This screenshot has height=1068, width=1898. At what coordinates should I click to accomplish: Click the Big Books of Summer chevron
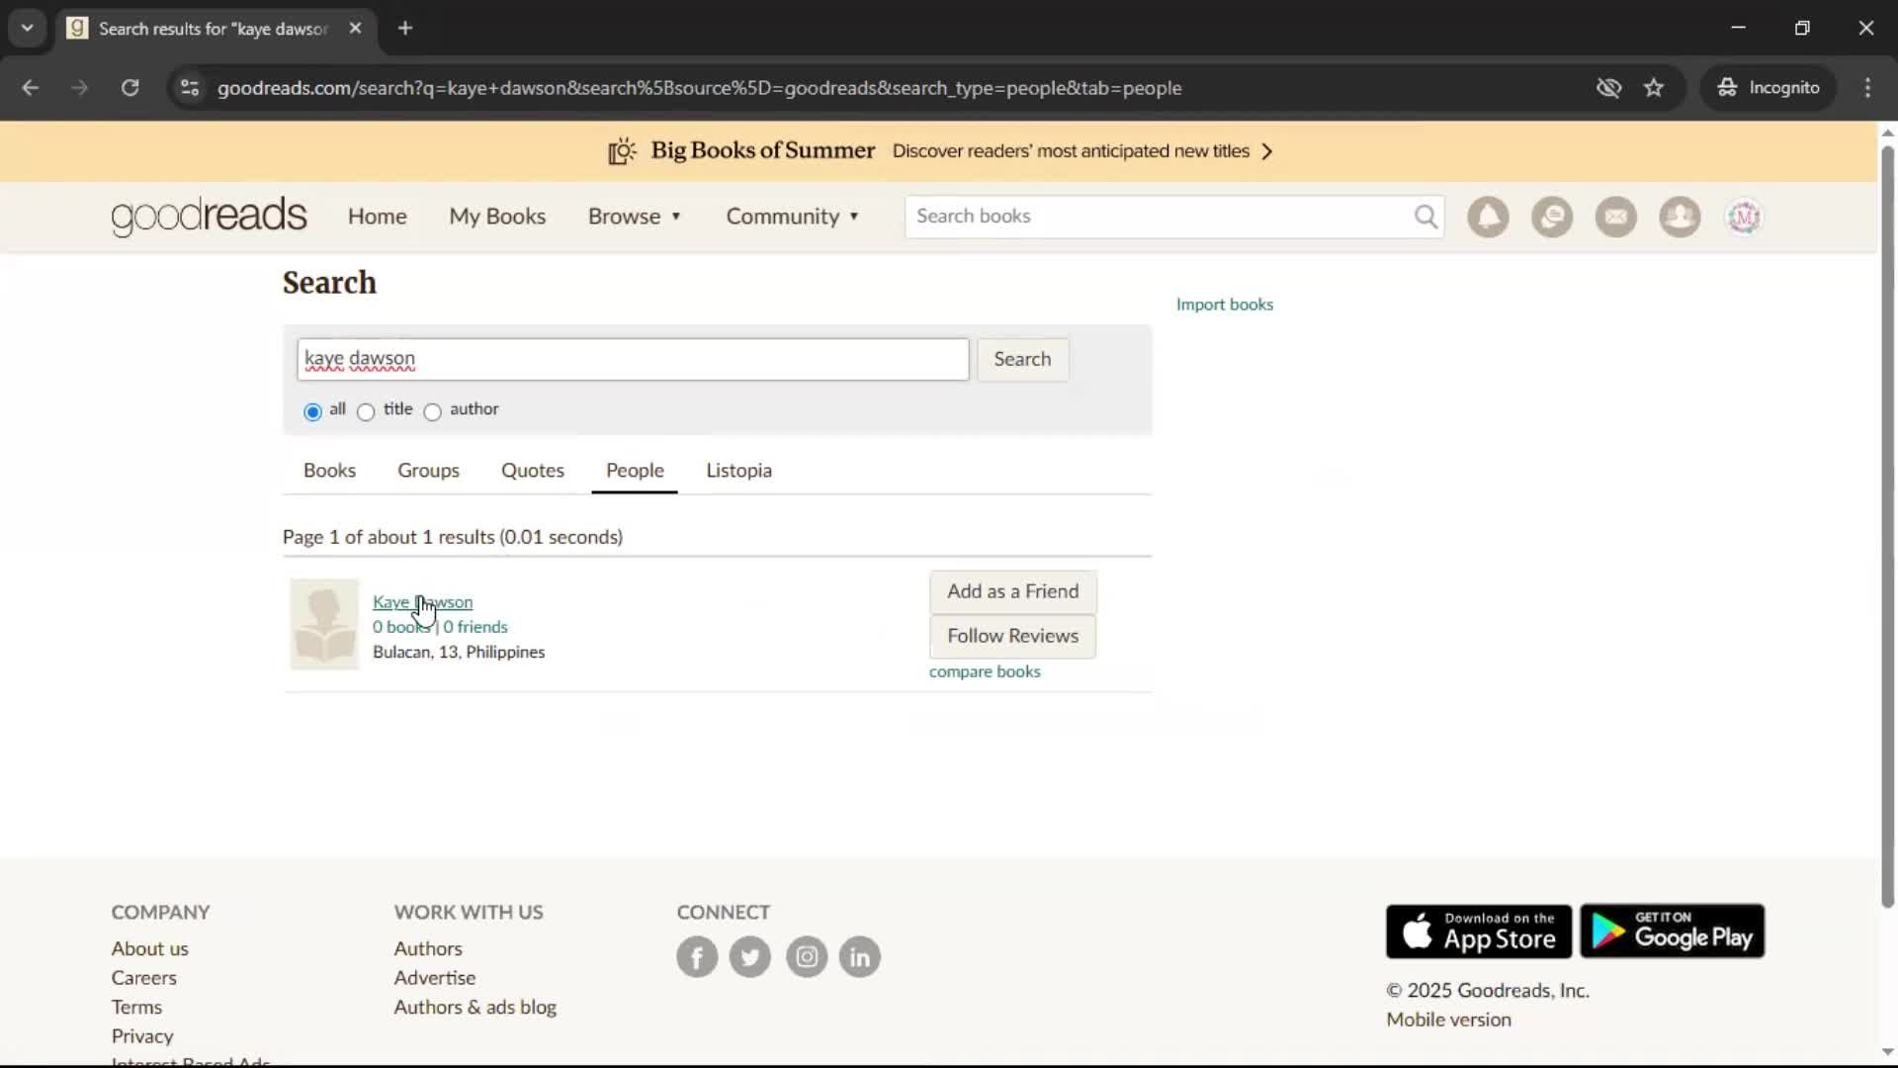[x=1267, y=151]
